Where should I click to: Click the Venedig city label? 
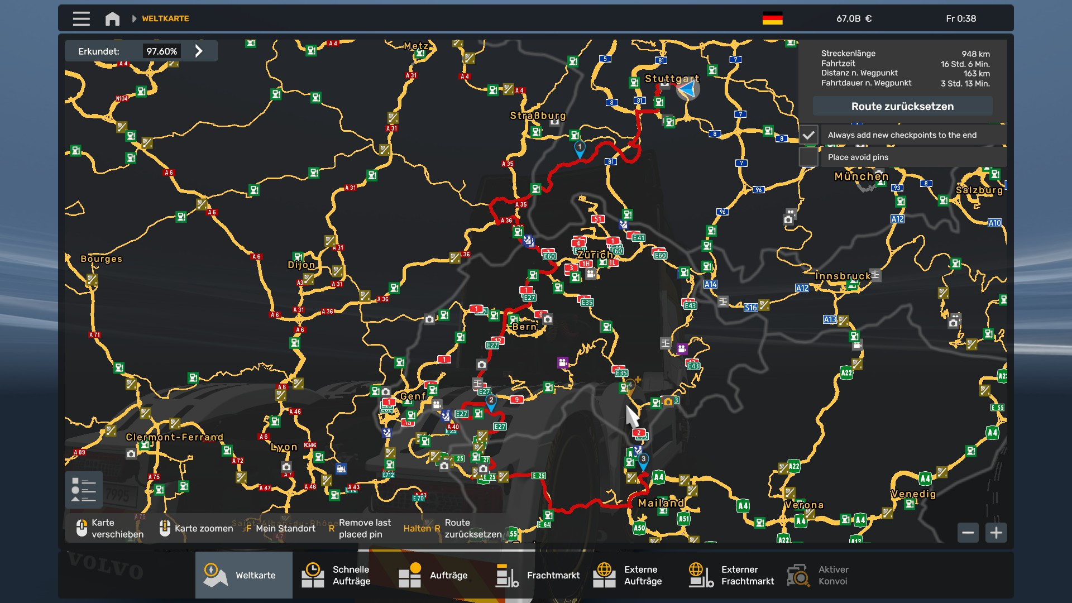pyautogui.click(x=913, y=494)
